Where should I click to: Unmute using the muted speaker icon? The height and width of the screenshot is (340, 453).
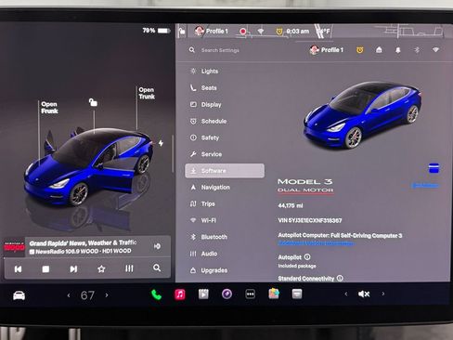pyautogui.click(x=364, y=294)
